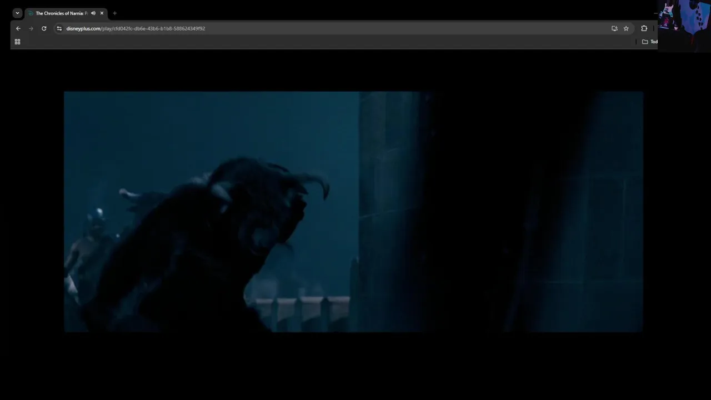Click the disneyplus.com address bar

pos(333,28)
